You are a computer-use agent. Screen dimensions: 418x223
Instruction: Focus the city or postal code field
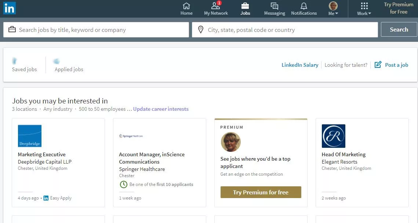pos(285,30)
